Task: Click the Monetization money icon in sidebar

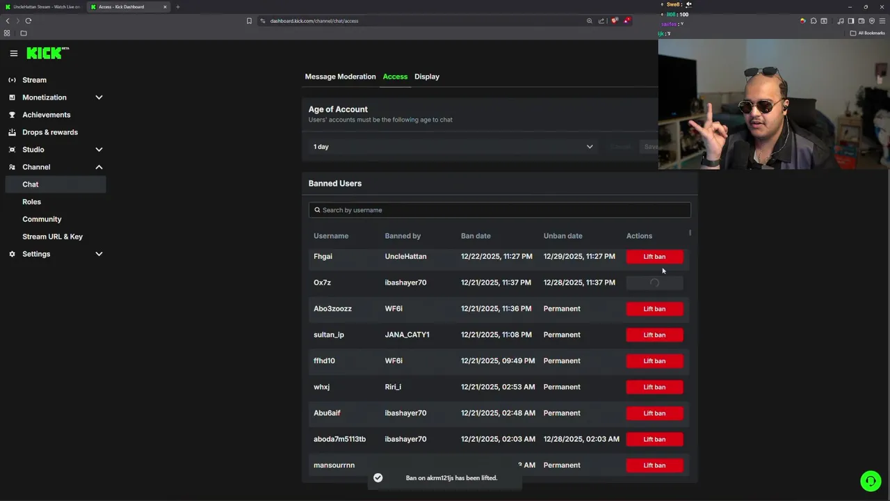Action: coord(12,97)
